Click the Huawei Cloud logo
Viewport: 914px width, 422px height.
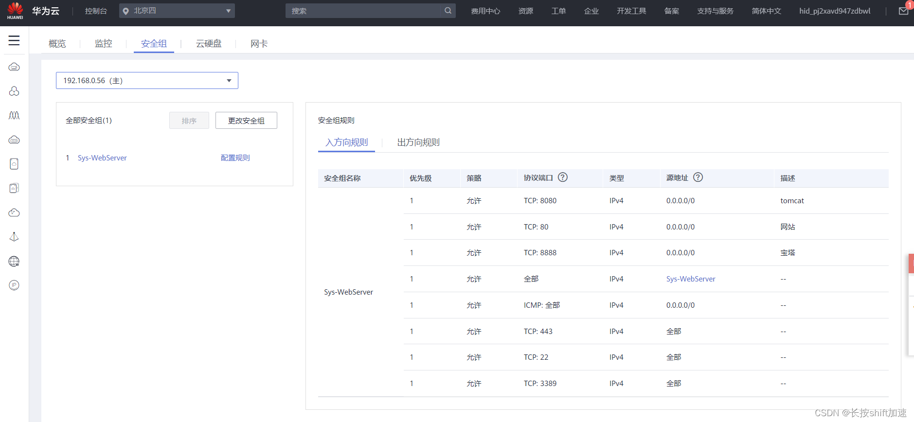pyautogui.click(x=15, y=11)
